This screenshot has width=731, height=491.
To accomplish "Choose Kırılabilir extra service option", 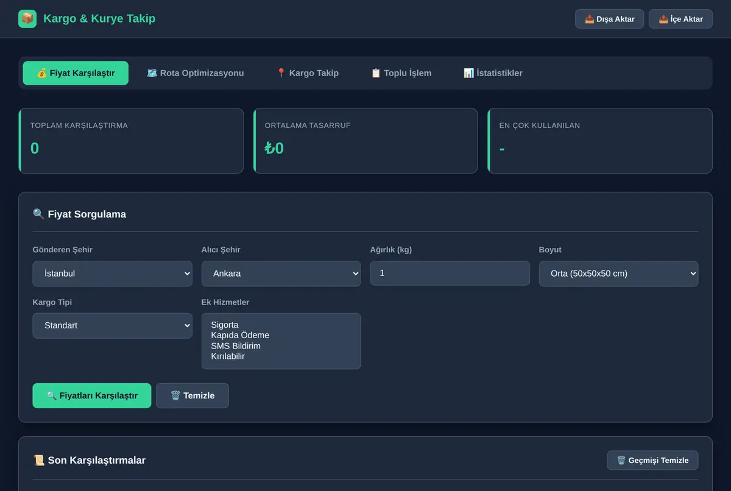I will coord(281,356).
